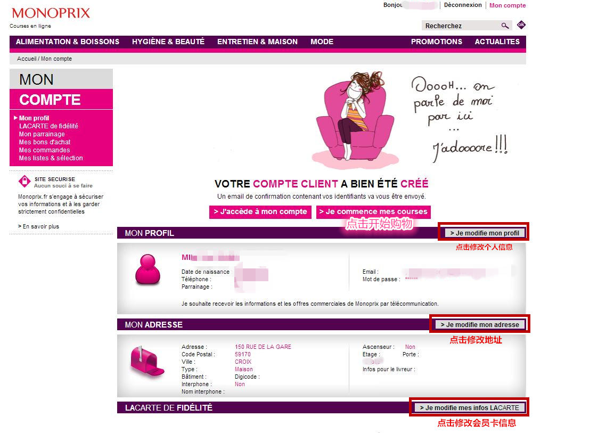The width and height of the screenshot is (598, 433).
Task: Click Je commence mes courses button
Action: [373, 212]
